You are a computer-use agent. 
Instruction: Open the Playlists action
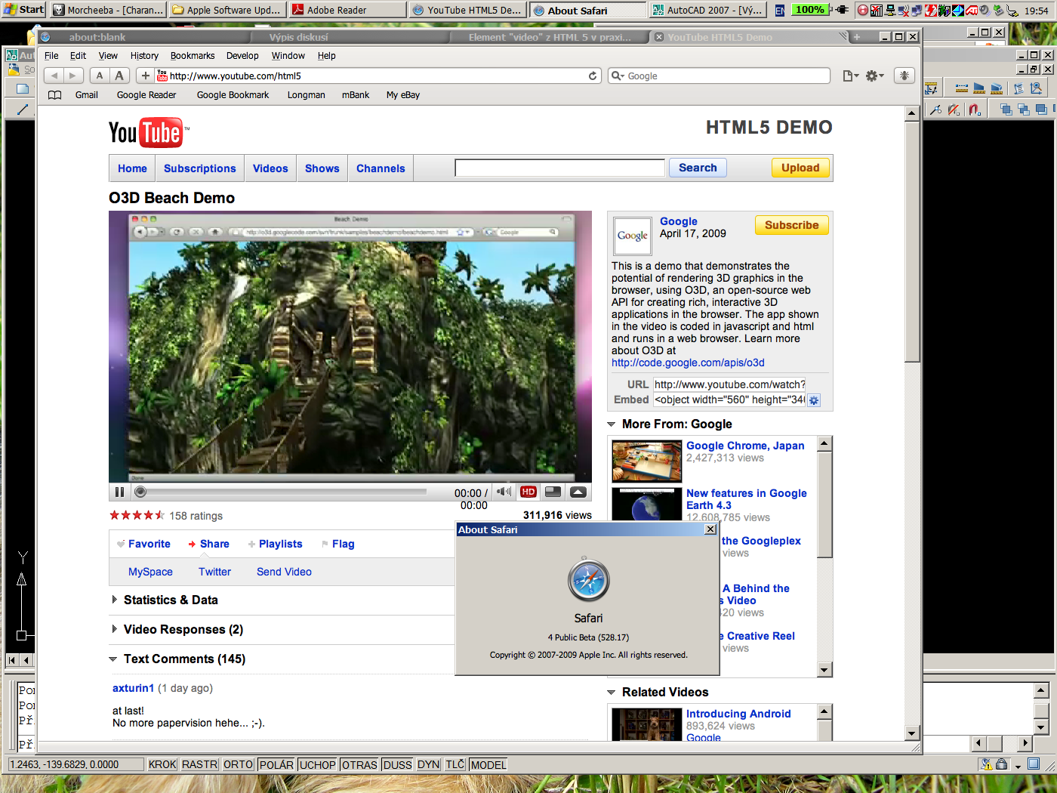[280, 544]
